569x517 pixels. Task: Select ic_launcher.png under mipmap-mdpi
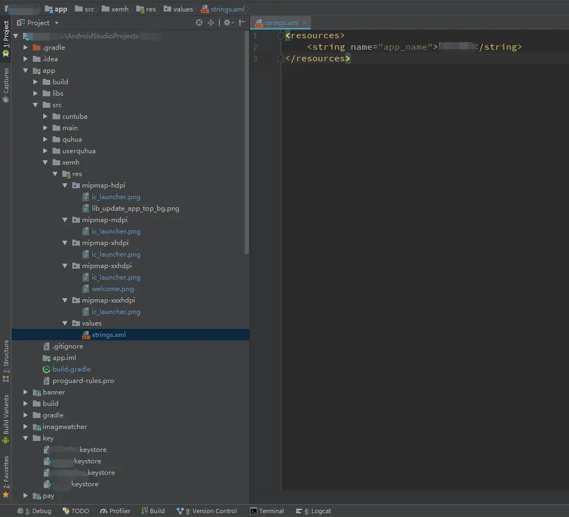tap(116, 231)
